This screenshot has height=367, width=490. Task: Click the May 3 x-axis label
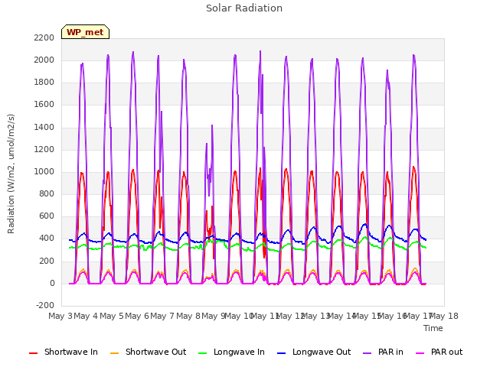click(60, 316)
